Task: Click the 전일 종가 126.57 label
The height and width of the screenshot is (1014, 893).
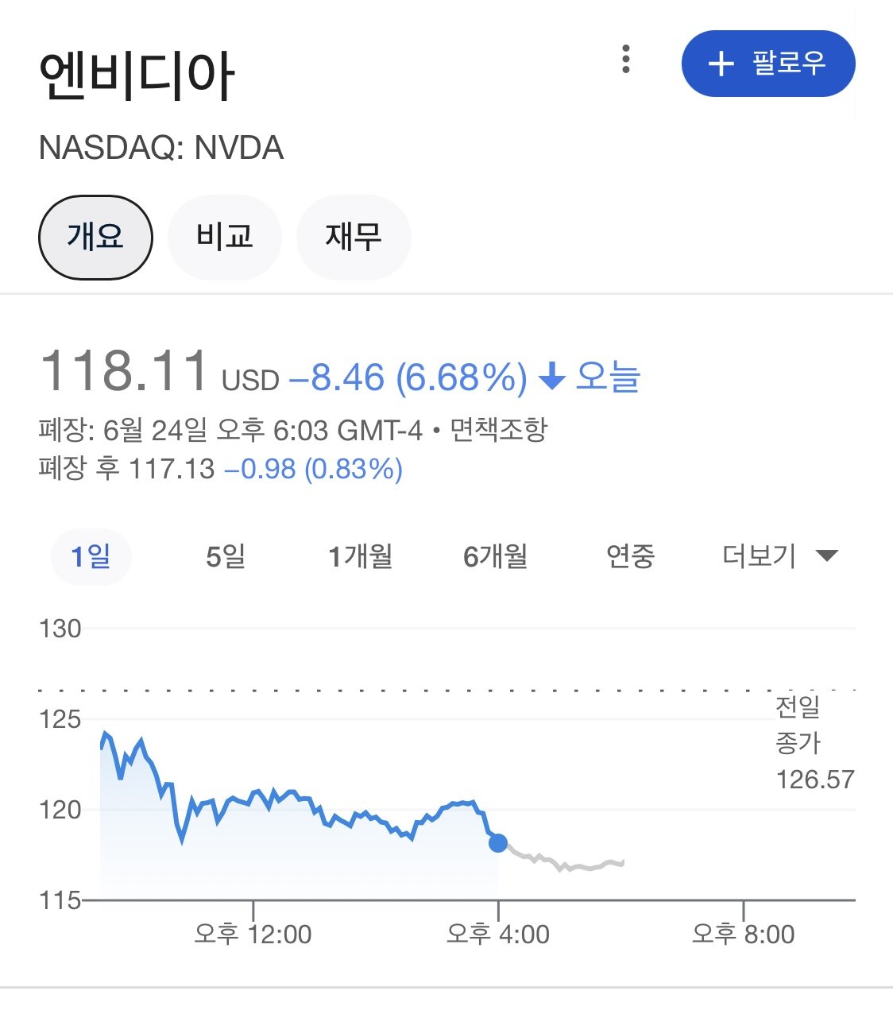Action: click(814, 743)
